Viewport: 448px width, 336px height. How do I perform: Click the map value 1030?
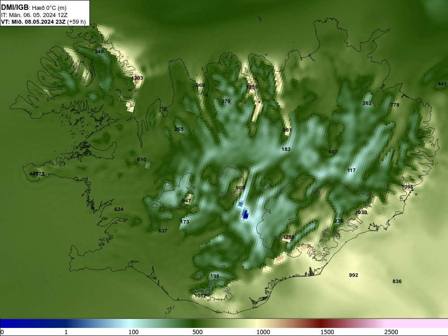click(361, 212)
